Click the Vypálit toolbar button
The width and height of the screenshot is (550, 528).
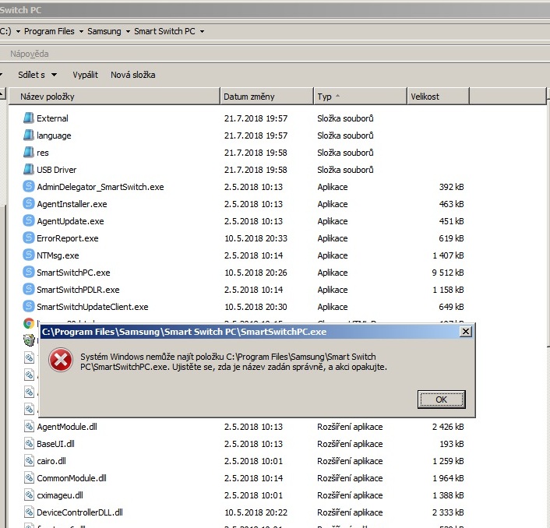(85, 75)
